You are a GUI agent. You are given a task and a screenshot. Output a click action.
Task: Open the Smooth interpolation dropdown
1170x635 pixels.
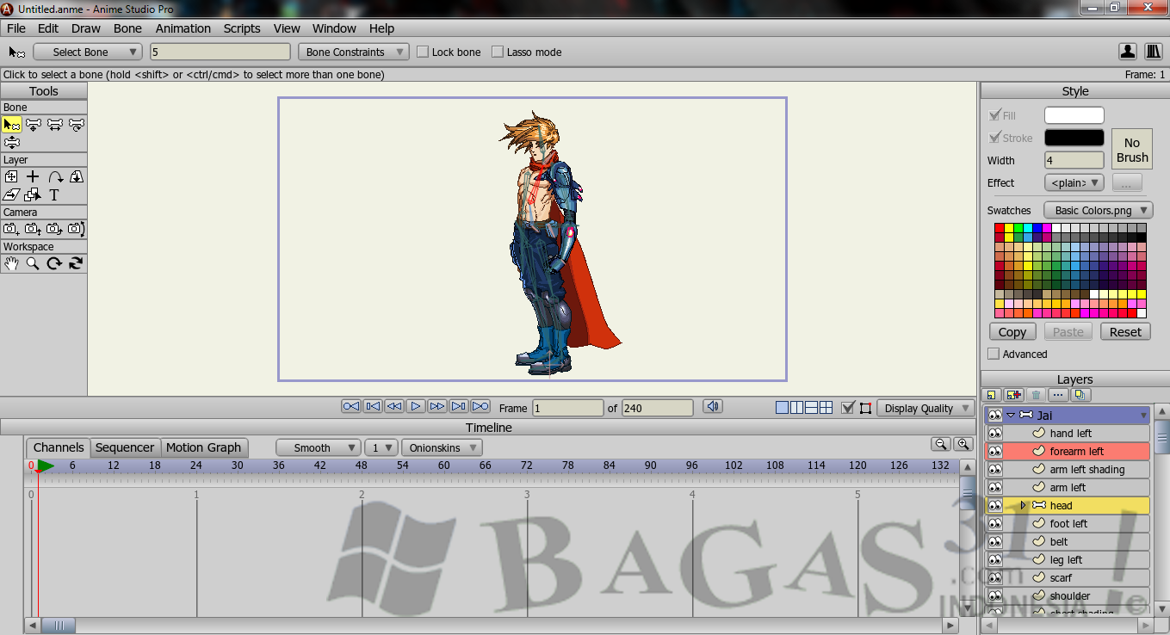click(x=319, y=447)
